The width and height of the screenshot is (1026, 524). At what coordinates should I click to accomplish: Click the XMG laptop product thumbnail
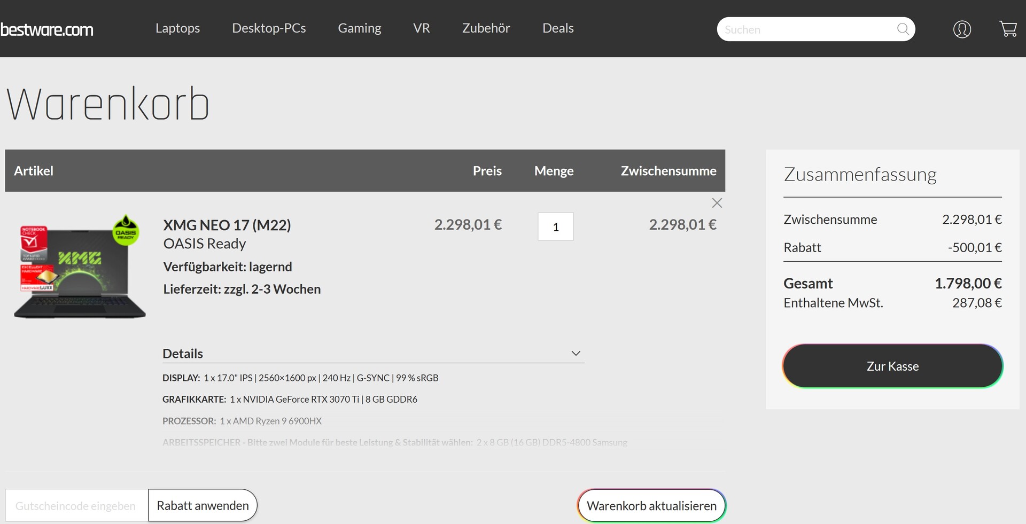click(x=80, y=267)
